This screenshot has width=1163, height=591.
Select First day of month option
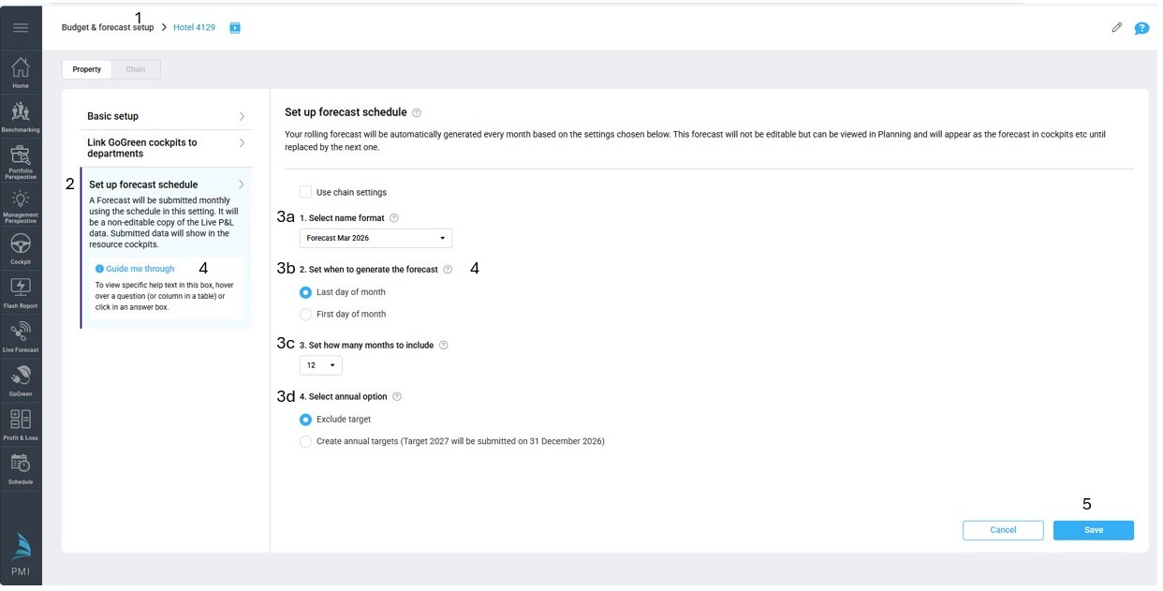305,315
